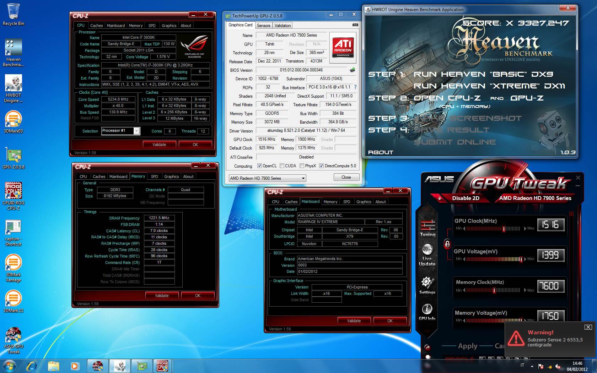Switch to Caches tab in top CPU-Z window

[96, 26]
